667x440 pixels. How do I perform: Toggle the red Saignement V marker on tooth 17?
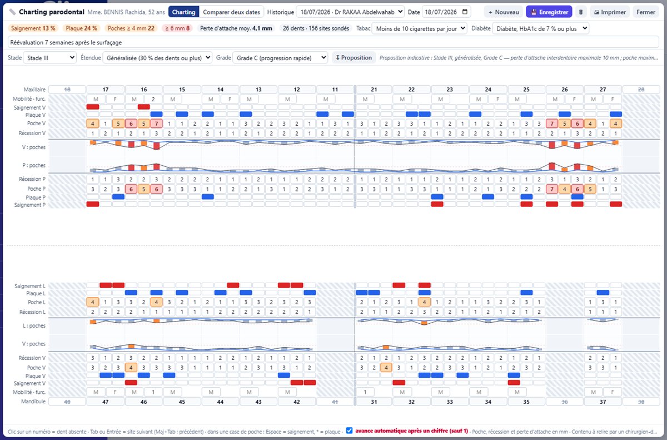(93, 106)
